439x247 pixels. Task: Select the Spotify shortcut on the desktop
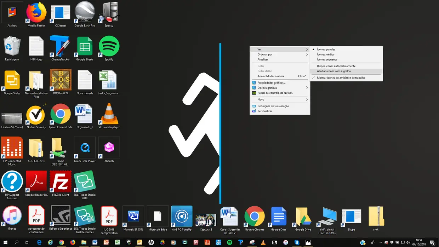pos(109,48)
